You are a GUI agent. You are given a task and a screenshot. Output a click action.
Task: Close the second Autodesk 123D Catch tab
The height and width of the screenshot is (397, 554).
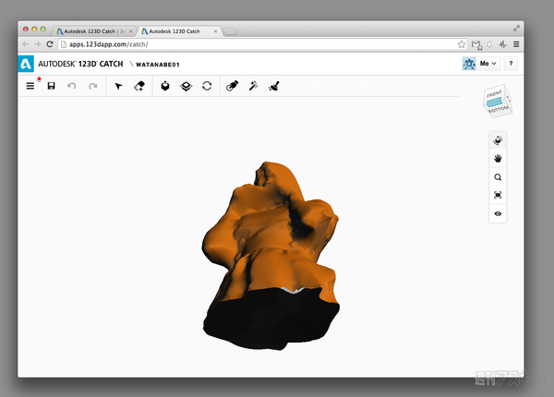tap(215, 31)
